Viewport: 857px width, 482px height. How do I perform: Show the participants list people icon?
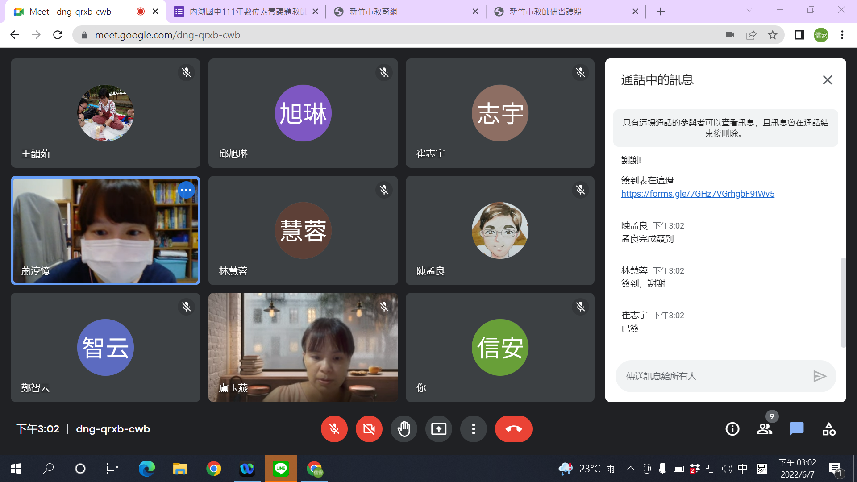[764, 429]
